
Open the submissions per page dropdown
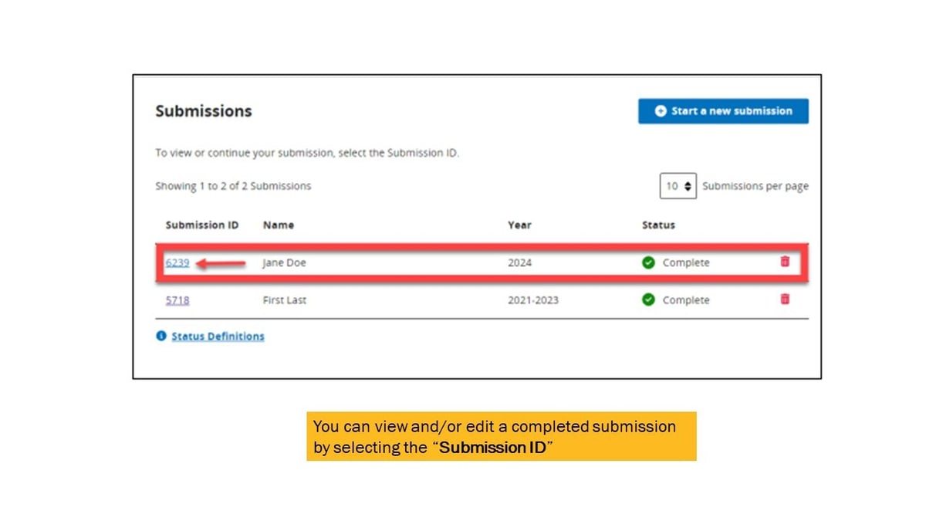pyautogui.click(x=677, y=186)
